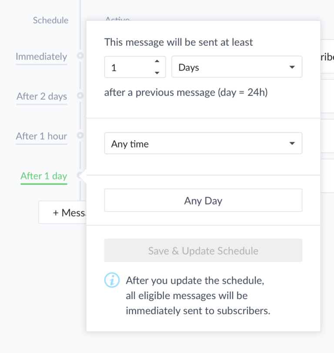Click the down arrow on the days stepper

[157, 72]
